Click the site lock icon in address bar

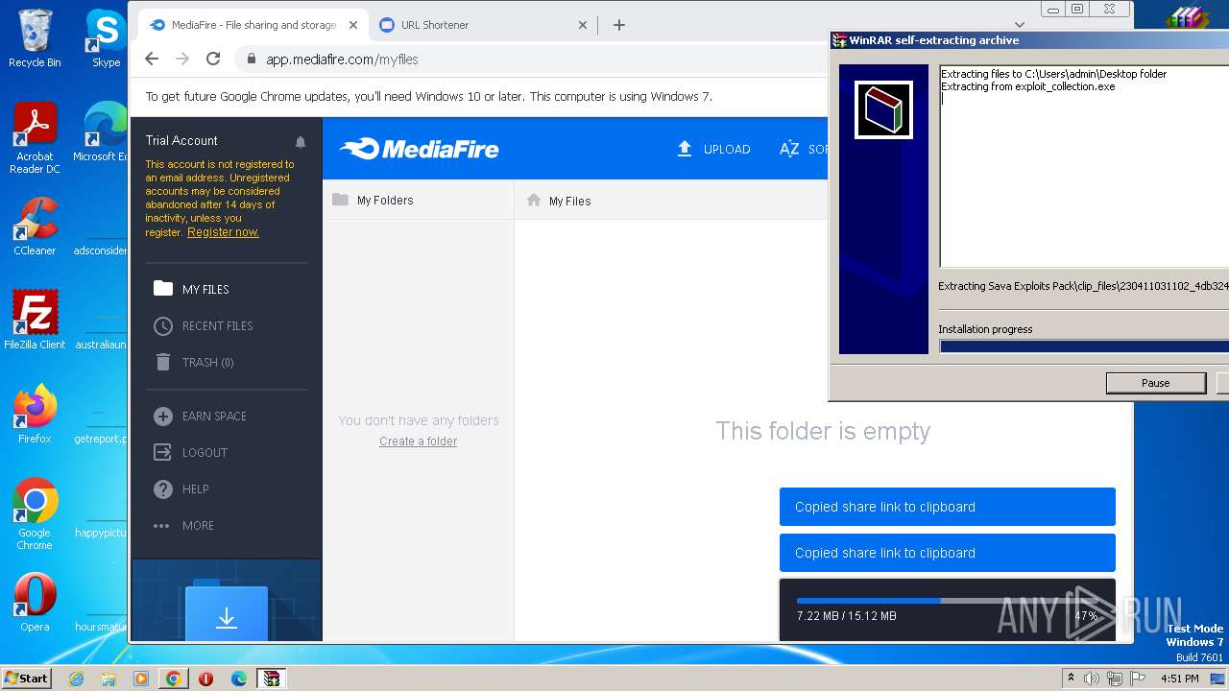252,59
